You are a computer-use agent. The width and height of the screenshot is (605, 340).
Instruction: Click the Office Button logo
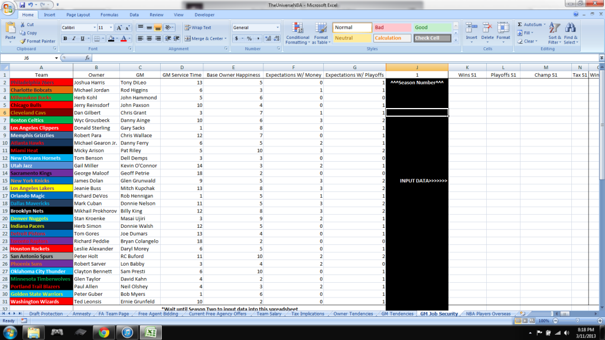coord(7,8)
